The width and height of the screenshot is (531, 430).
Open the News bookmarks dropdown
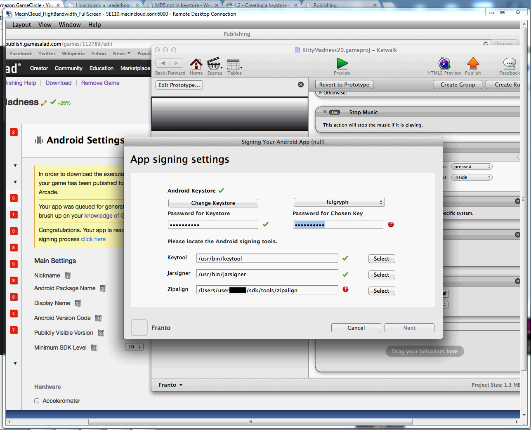(121, 54)
